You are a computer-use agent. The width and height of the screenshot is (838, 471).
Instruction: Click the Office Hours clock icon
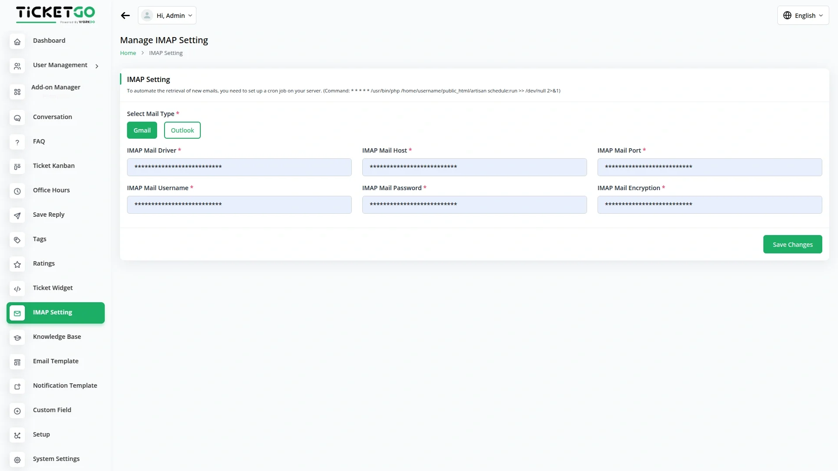point(17,191)
